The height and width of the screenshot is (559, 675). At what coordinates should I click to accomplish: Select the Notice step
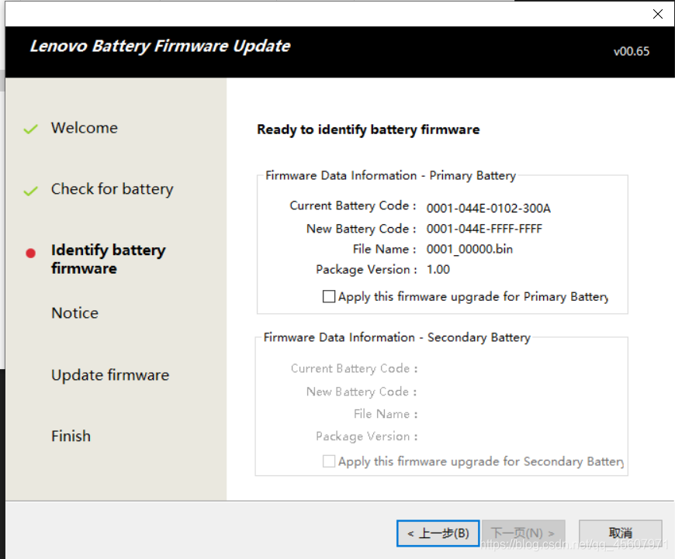coord(75,313)
